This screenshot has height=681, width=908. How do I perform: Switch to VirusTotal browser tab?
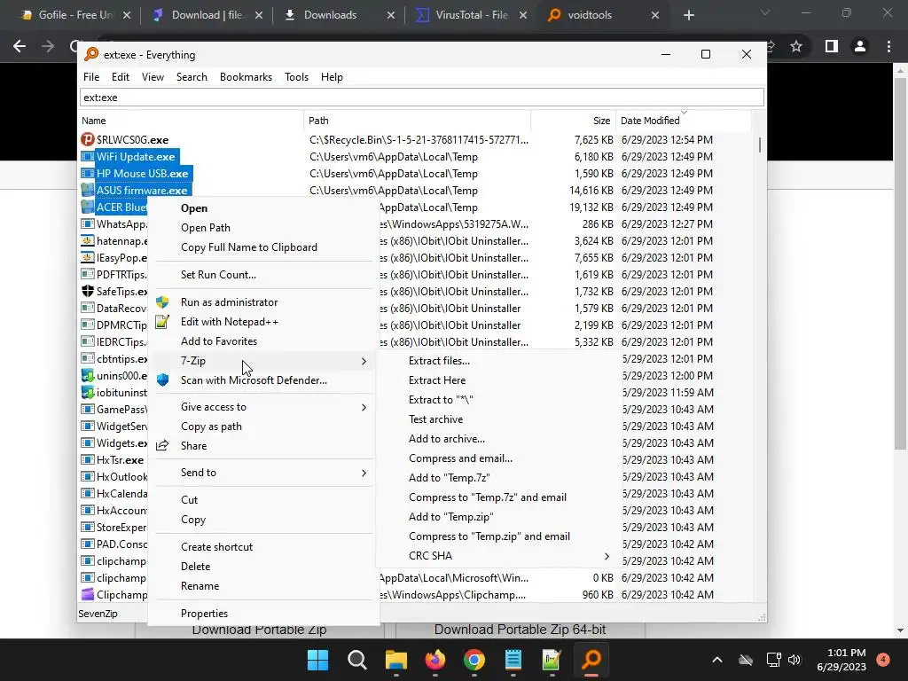pyautogui.click(x=471, y=15)
